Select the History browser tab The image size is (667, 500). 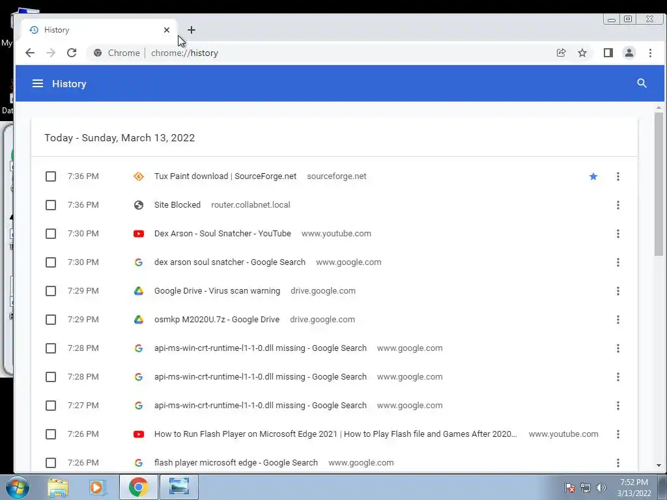click(x=99, y=30)
